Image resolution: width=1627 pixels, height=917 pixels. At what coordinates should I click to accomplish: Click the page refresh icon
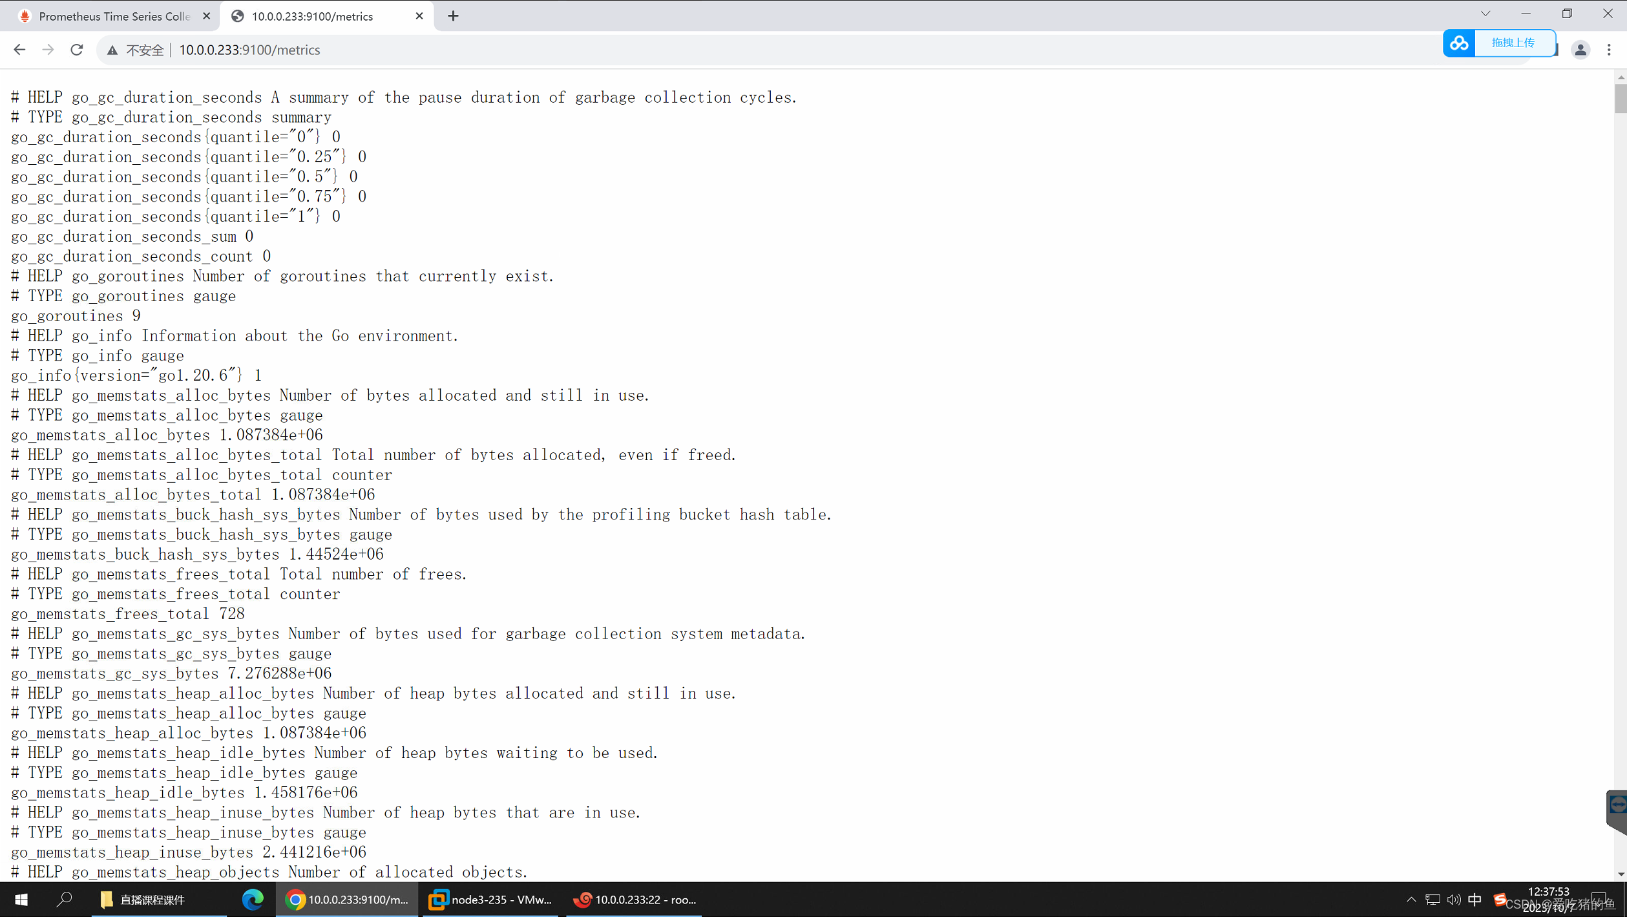pyautogui.click(x=76, y=50)
